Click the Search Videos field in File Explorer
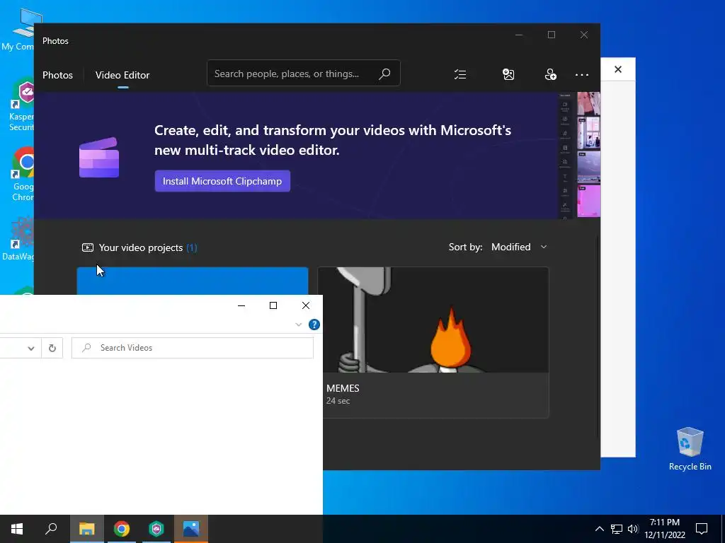This screenshot has width=725, height=543. tap(193, 348)
